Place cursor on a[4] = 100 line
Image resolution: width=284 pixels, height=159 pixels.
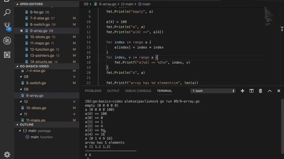pyautogui.click(x=116, y=22)
